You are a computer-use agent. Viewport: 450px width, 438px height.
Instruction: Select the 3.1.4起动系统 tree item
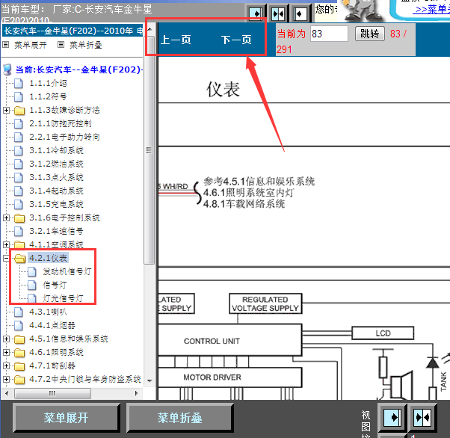coord(56,191)
